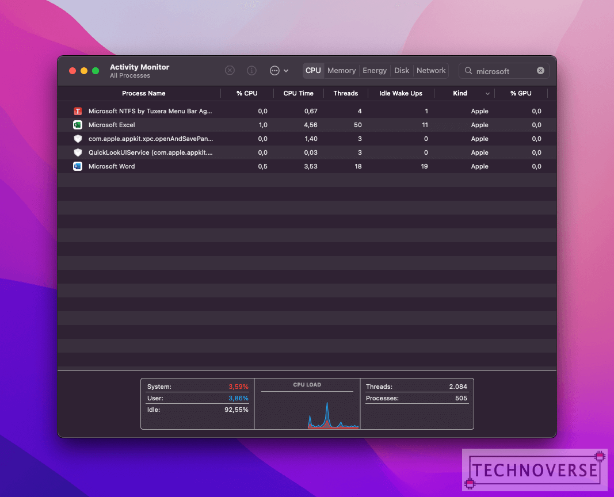Expand the chevron beside the ellipsis button

[286, 71]
